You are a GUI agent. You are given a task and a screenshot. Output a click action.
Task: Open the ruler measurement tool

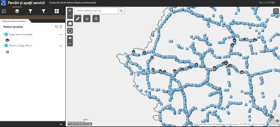point(78,19)
